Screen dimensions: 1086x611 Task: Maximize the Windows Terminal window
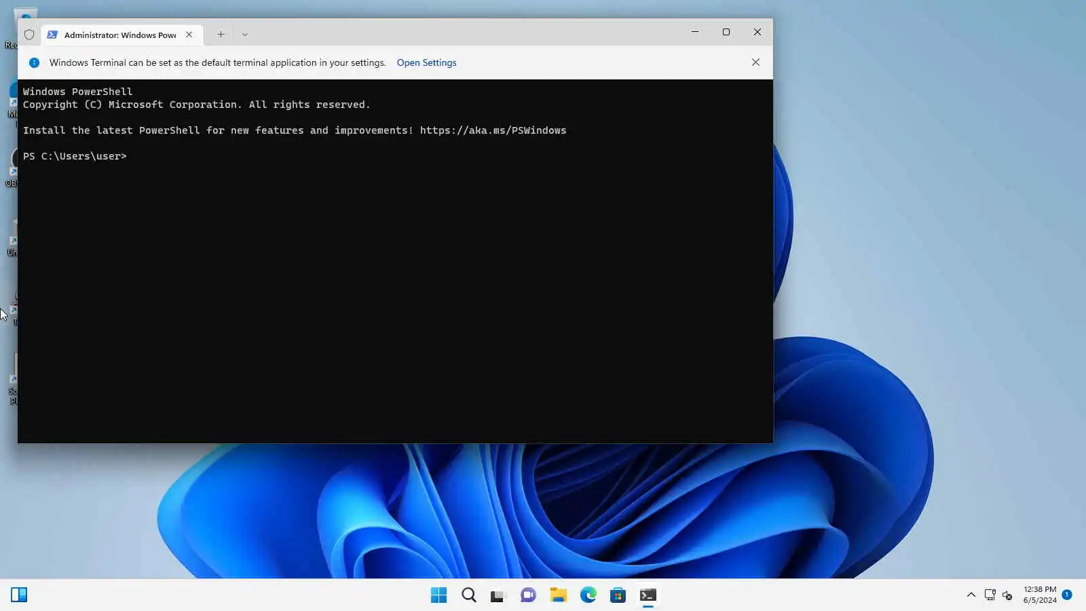(x=726, y=32)
